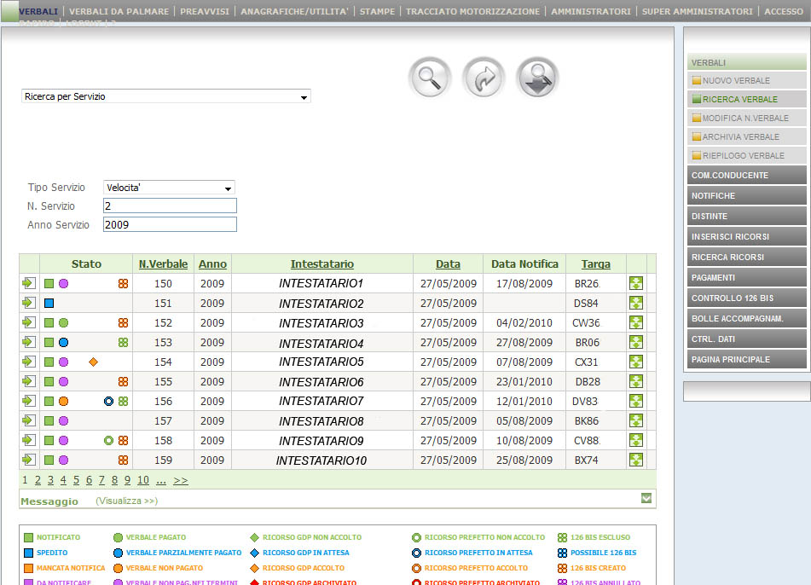
Task: Expand NOTIFICHE sidebar section
Action: [747, 195]
